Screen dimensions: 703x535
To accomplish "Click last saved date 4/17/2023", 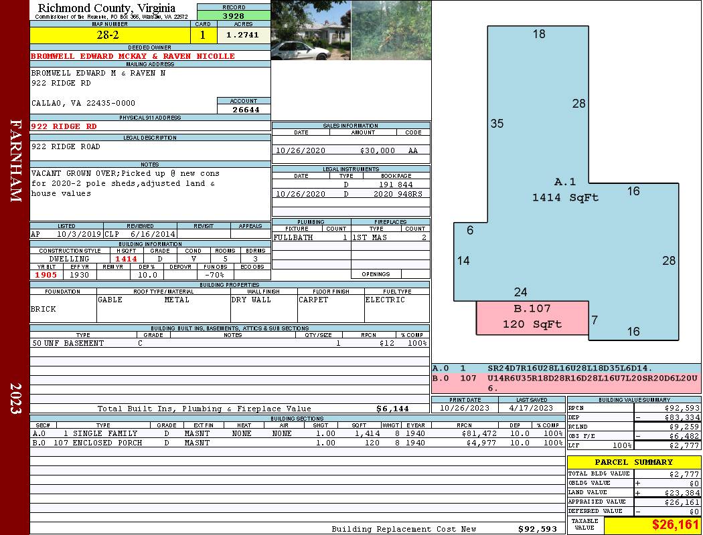I will 531,409.
